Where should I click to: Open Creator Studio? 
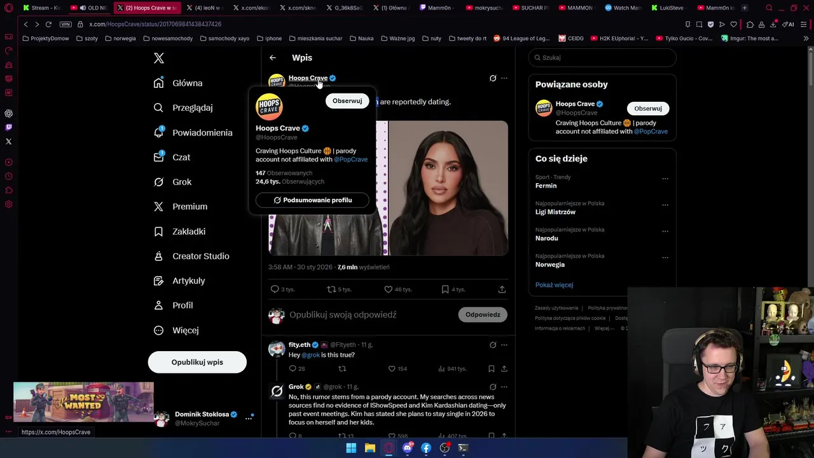click(x=191, y=256)
